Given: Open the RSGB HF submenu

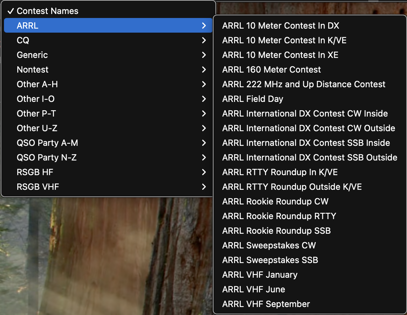Looking at the screenshot, I should 108,172.
